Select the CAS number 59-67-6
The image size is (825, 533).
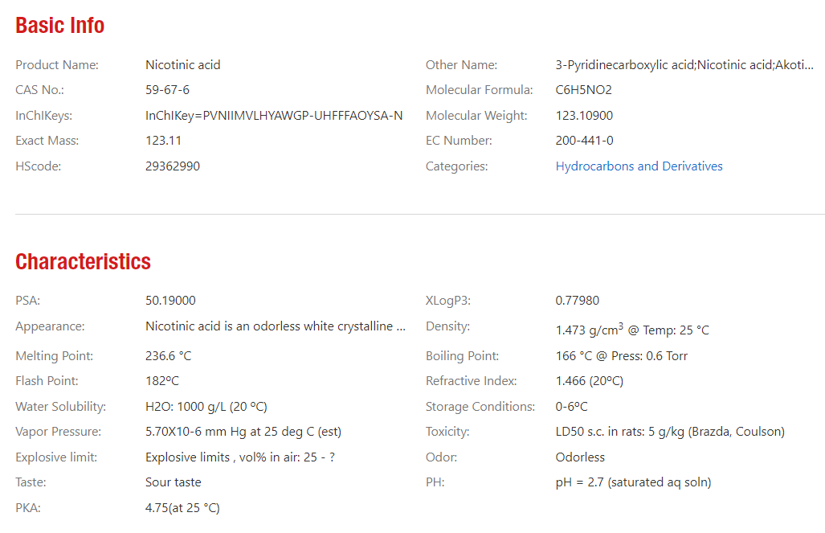(167, 90)
